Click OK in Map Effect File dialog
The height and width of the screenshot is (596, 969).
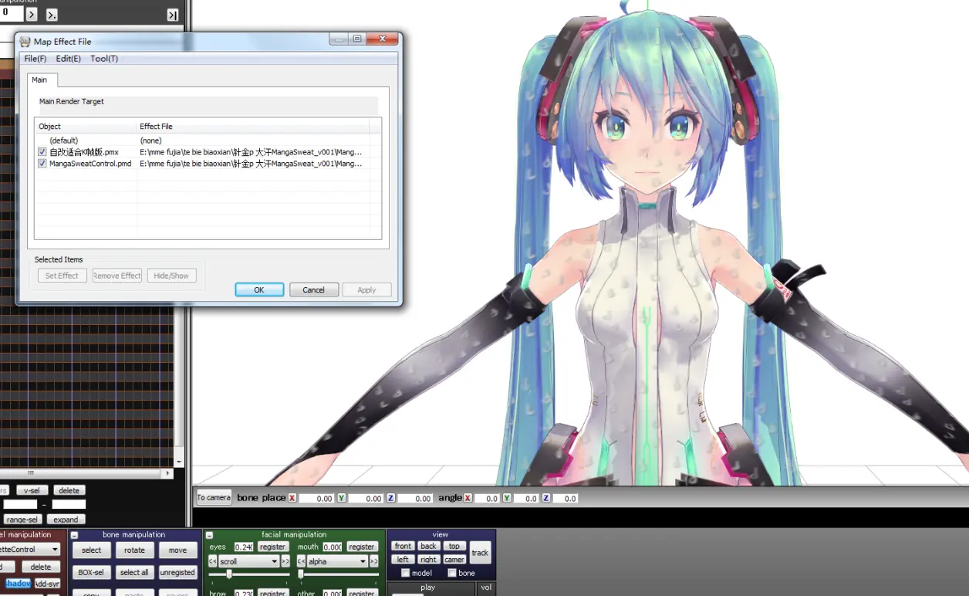pos(259,290)
